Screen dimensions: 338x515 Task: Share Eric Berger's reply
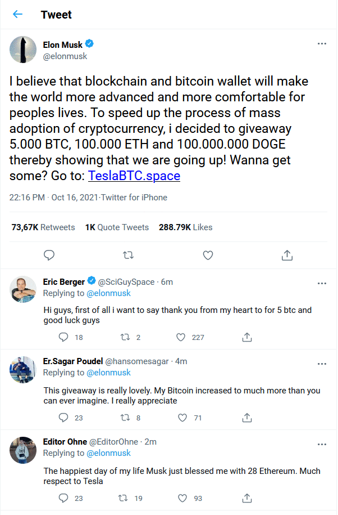(x=246, y=337)
